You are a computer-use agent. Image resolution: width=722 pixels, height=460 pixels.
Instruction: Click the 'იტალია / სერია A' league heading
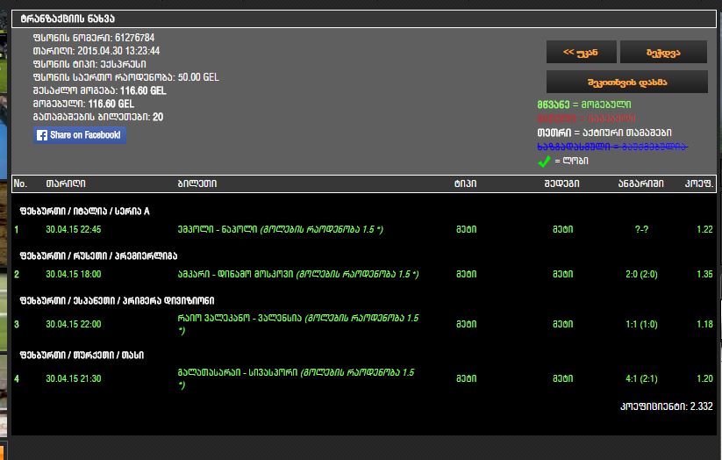(x=85, y=211)
